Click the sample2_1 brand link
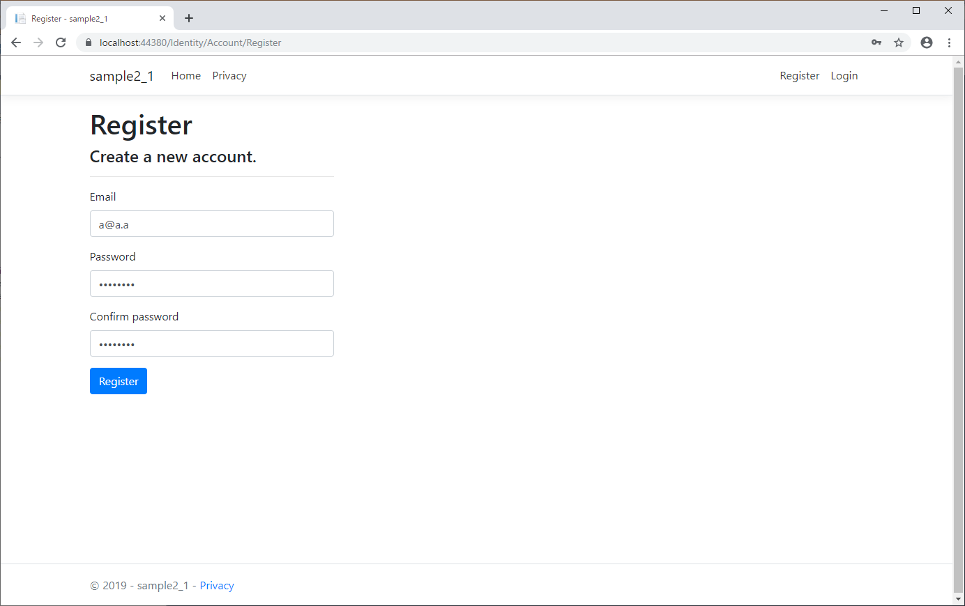Screen dimensions: 965x606 tap(122, 76)
